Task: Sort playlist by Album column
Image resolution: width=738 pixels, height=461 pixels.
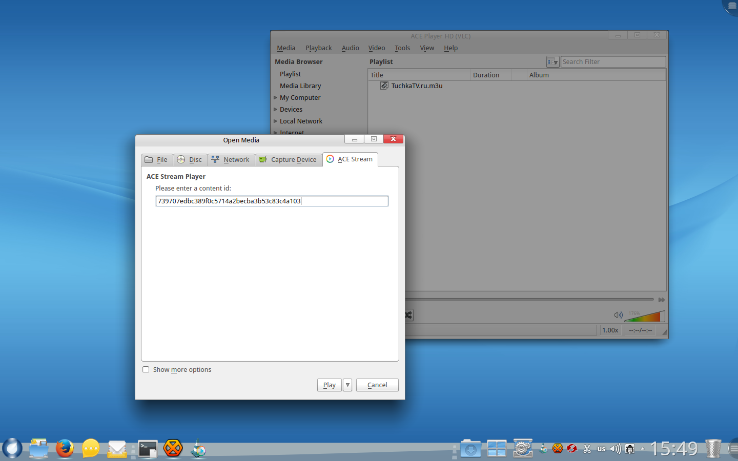Action: pyautogui.click(x=597, y=75)
